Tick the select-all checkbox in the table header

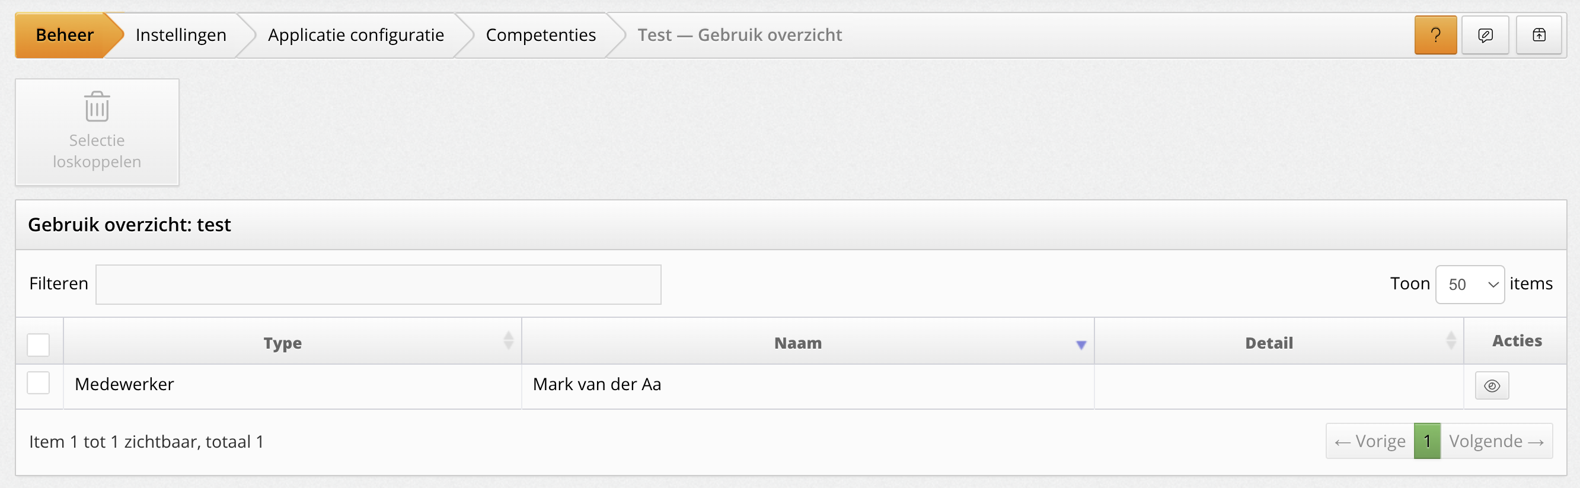[x=38, y=345]
